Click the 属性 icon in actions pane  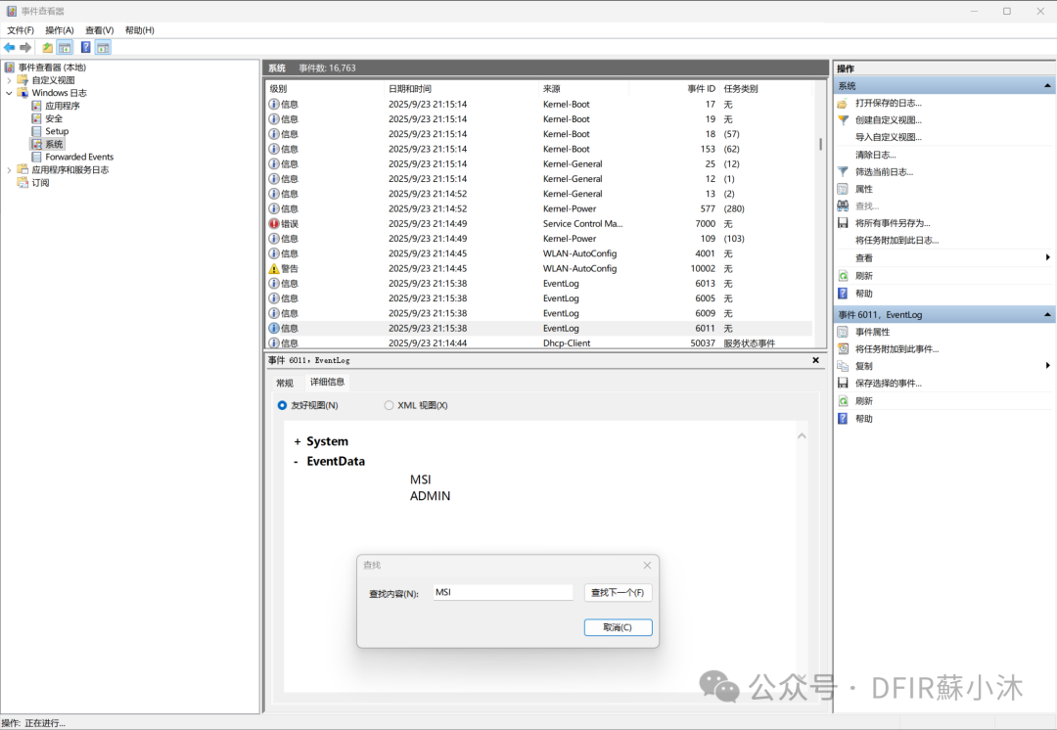click(843, 189)
